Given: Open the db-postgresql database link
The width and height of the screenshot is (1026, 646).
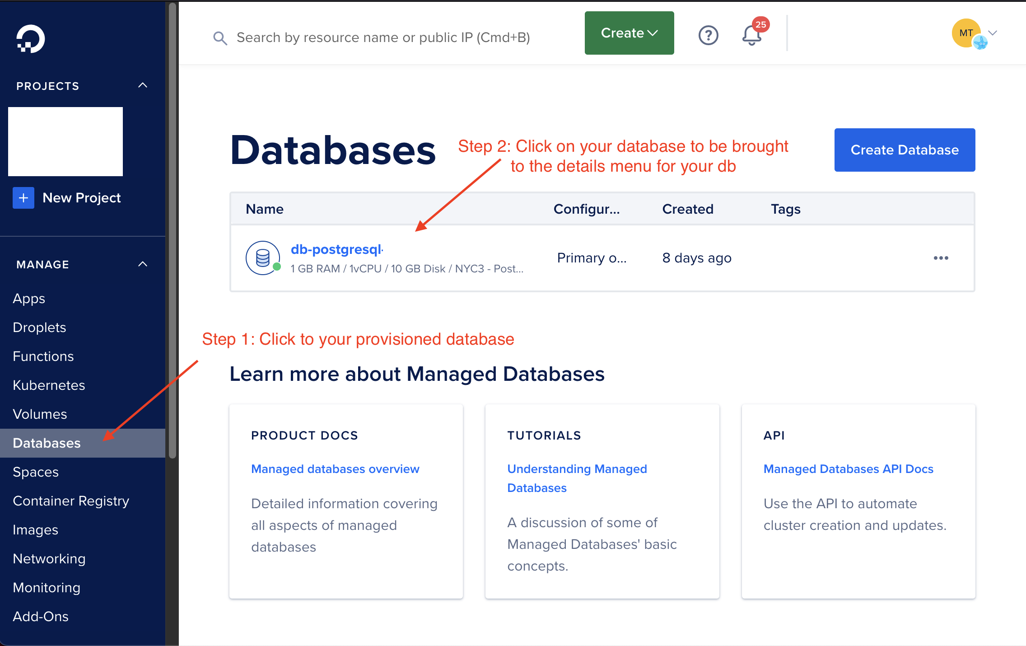Looking at the screenshot, I should point(336,249).
